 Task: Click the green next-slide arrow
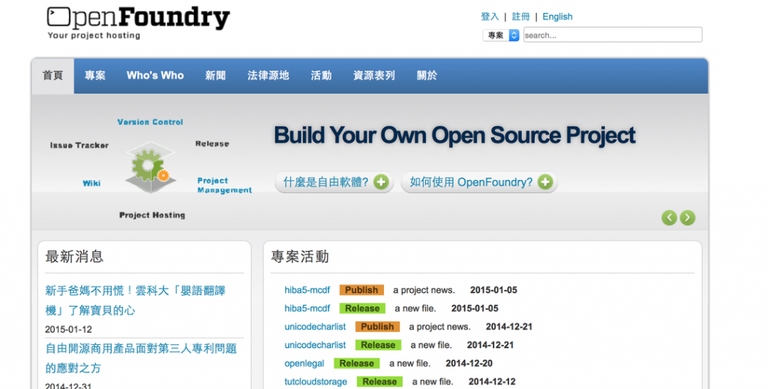[x=688, y=218]
